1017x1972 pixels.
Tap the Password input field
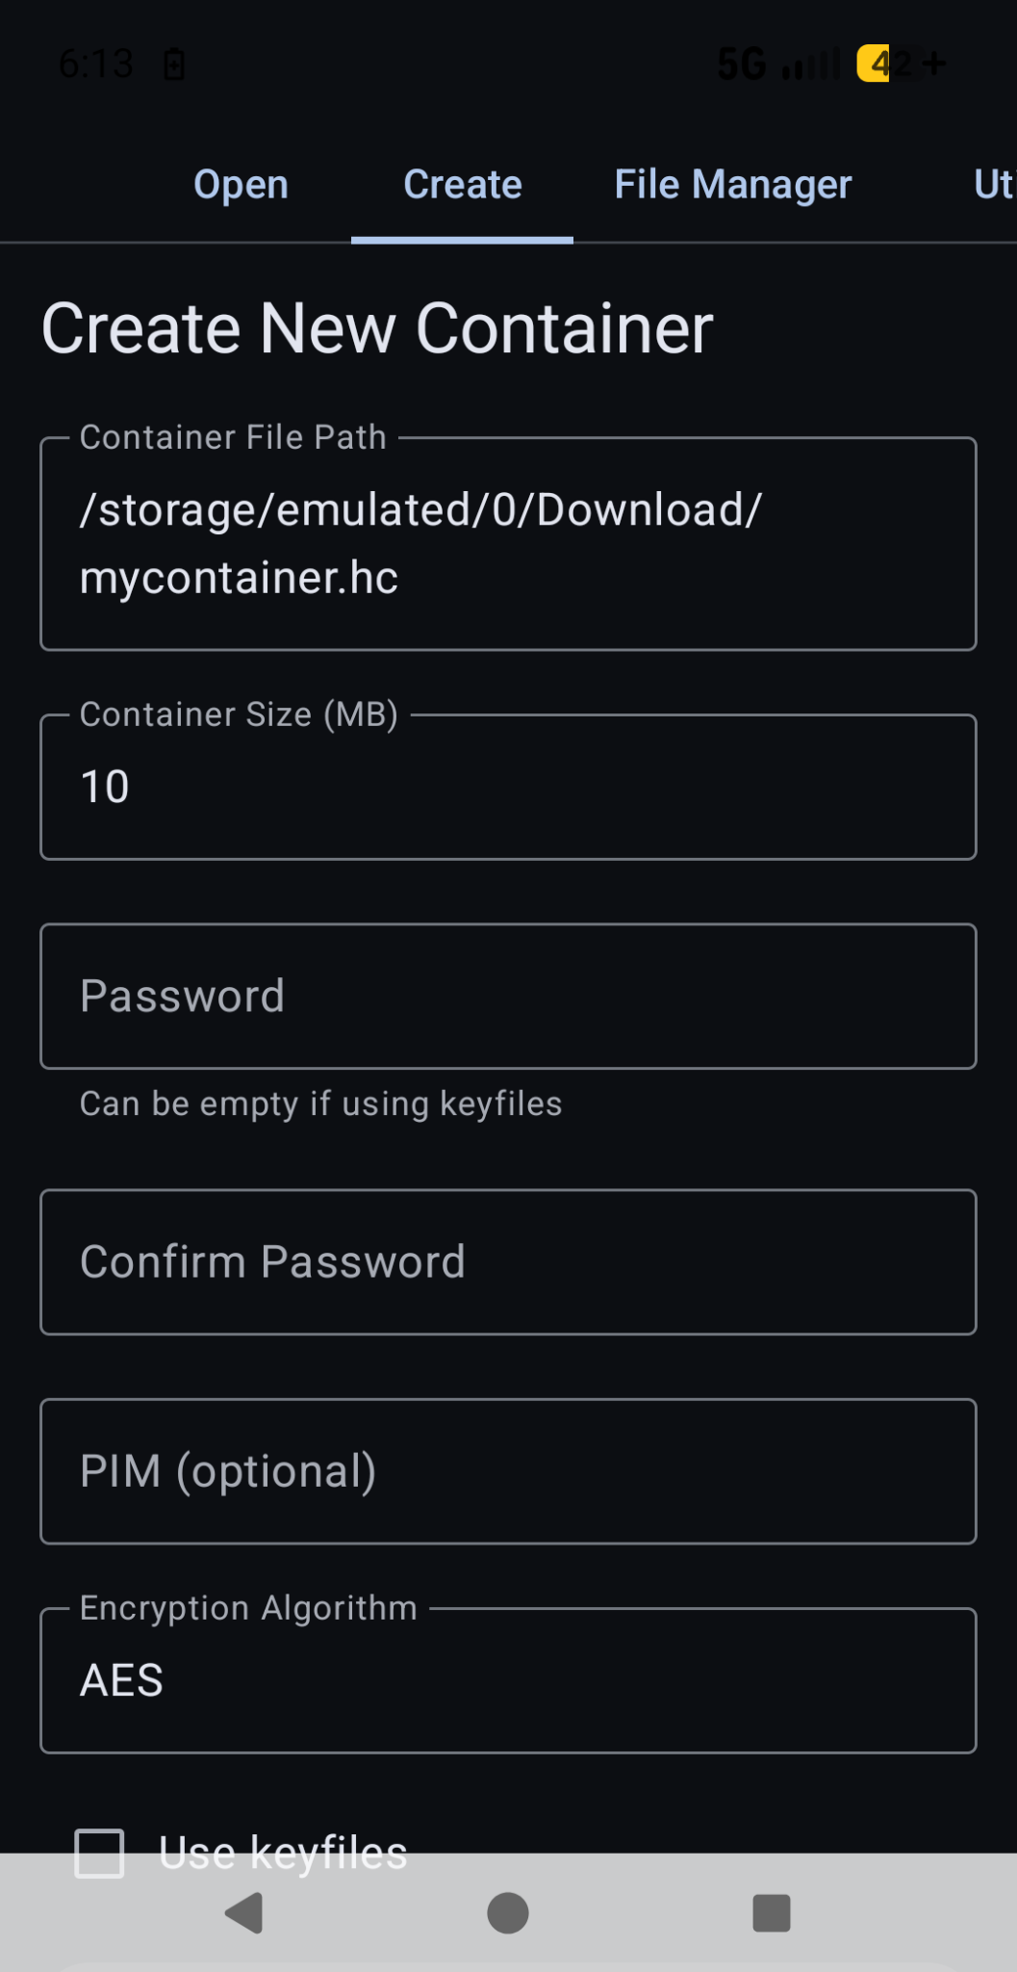pos(508,997)
